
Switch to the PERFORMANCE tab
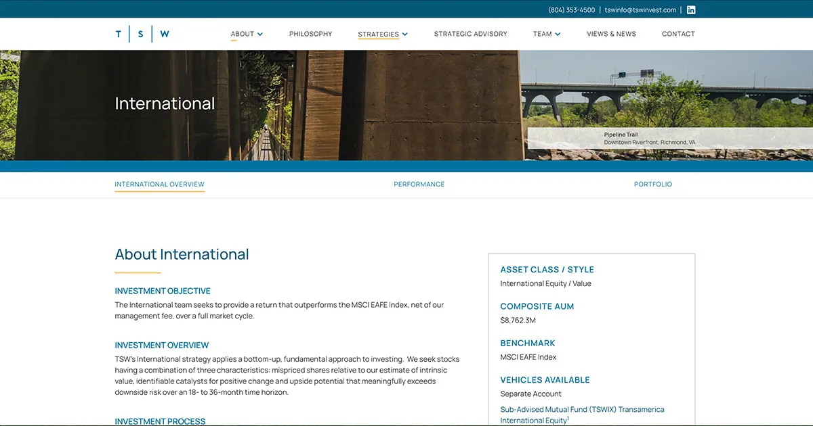[419, 183]
